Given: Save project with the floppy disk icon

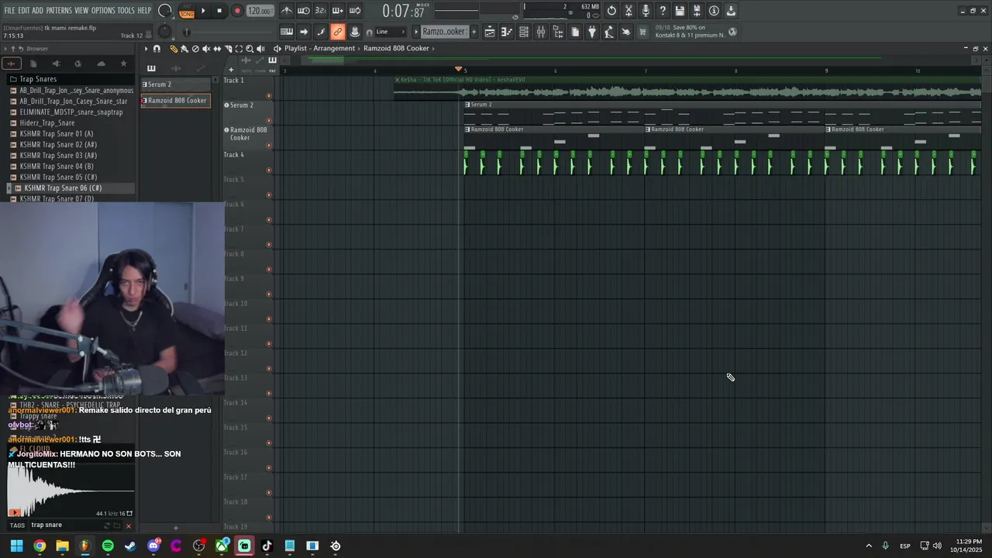Looking at the screenshot, I should pos(680,11).
